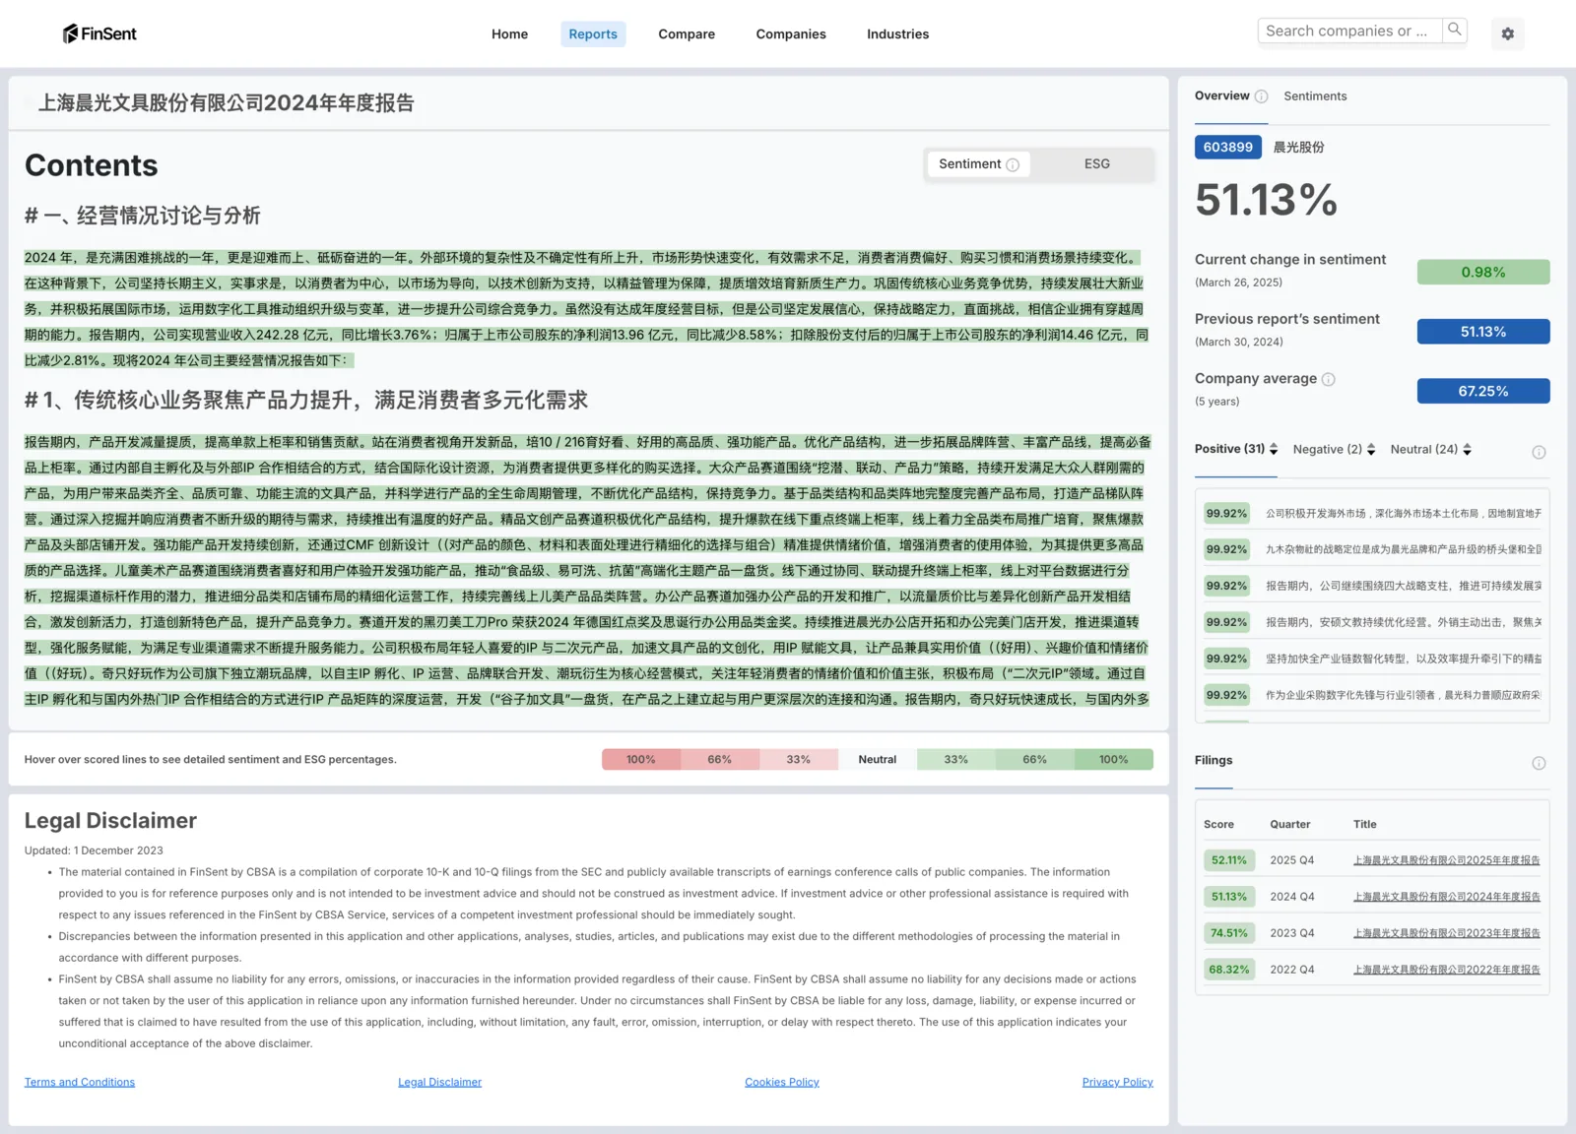Screen dimensions: 1576x1134
Task: Click the Title column header
Action: click(1365, 824)
